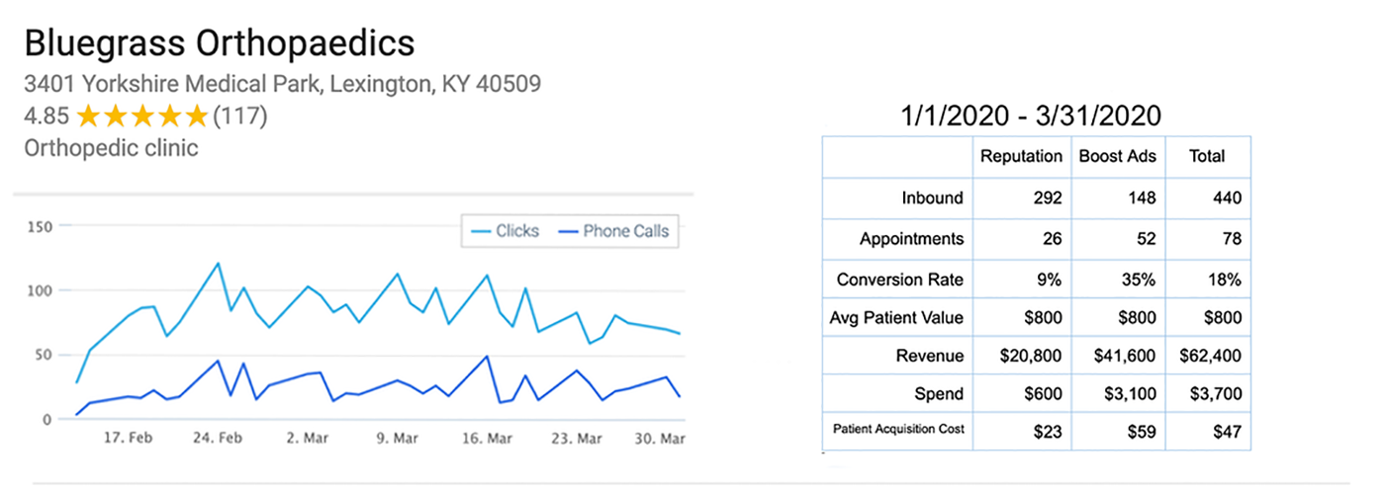The width and height of the screenshot is (1385, 491).
Task: Click the 4.85 rating number
Action: point(46,117)
